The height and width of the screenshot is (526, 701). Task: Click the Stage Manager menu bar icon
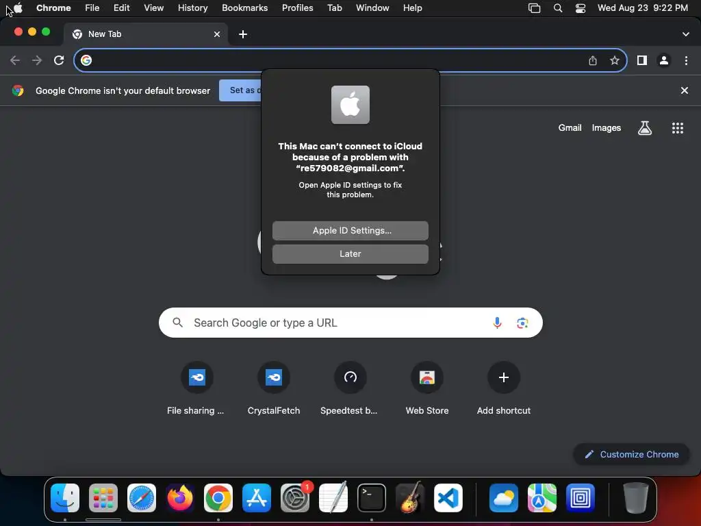pyautogui.click(x=534, y=8)
